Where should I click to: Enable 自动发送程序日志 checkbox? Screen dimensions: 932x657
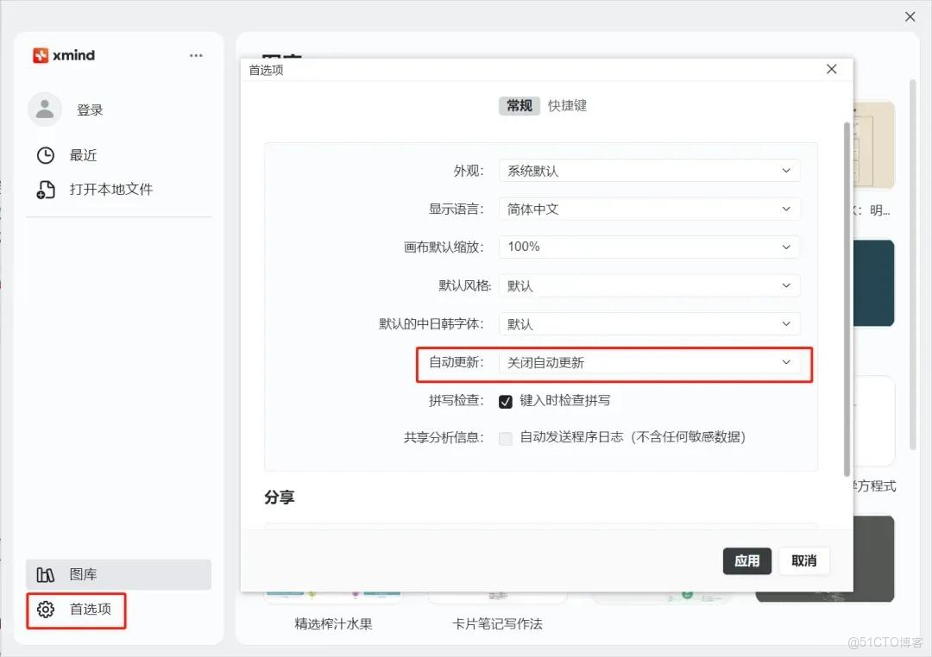coord(506,438)
